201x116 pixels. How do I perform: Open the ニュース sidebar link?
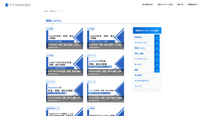(138, 86)
